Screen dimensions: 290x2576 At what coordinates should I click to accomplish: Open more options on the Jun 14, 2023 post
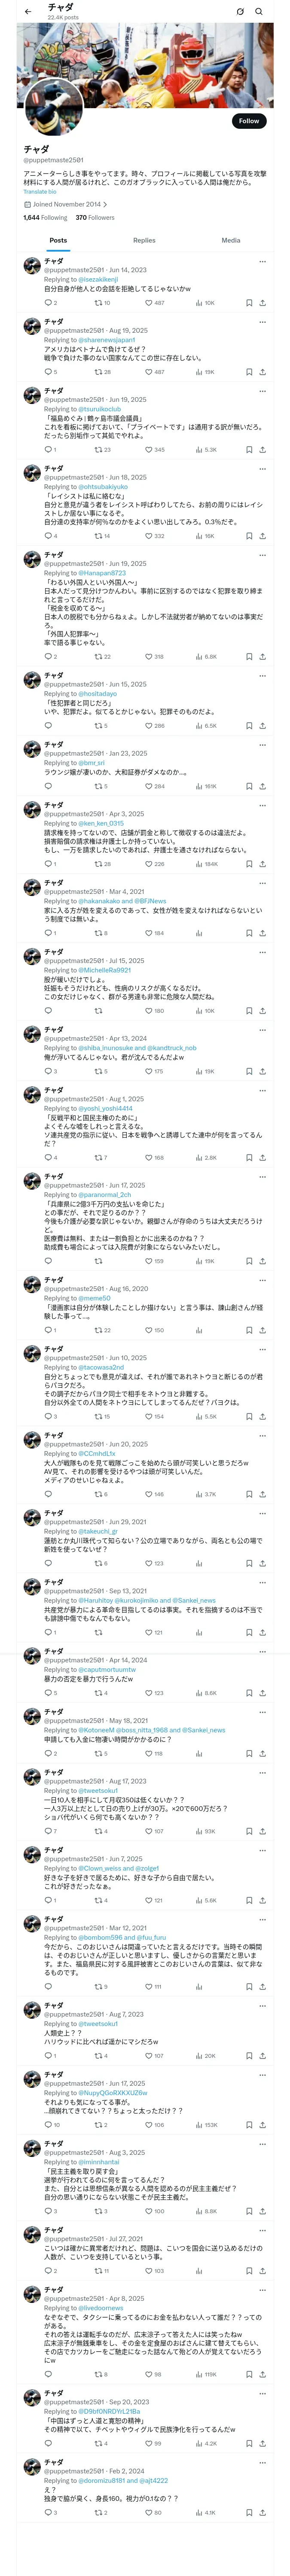(x=263, y=261)
